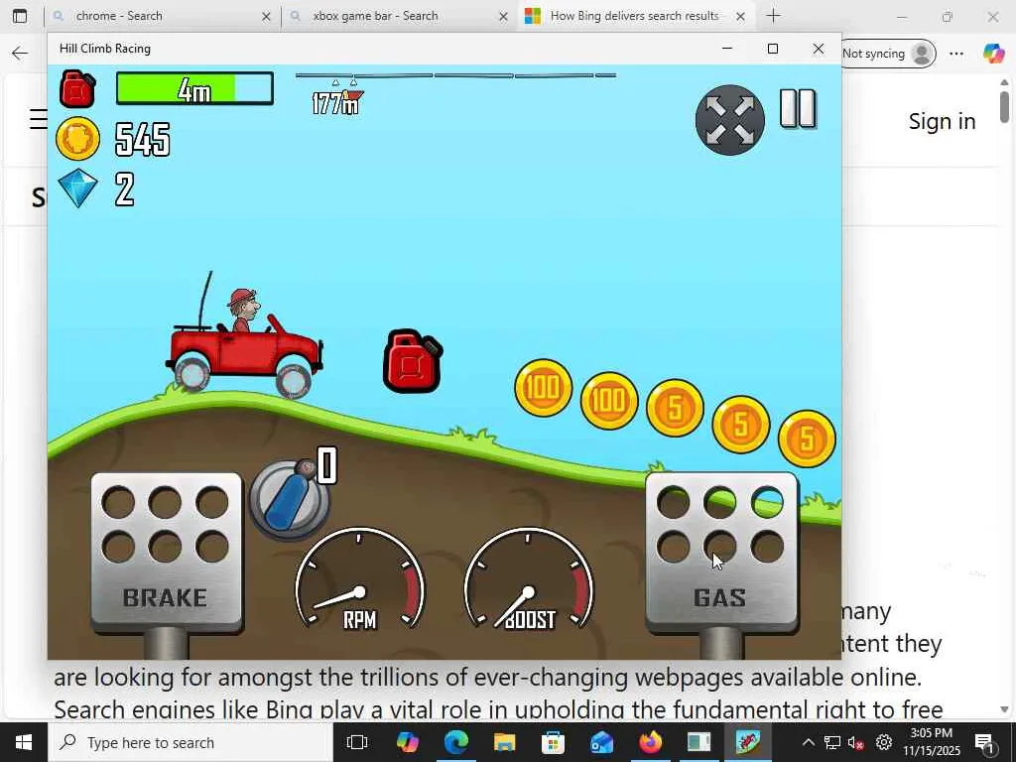Click the first 5 coin after the 100s
1016x762 pixels.
pos(675,408)
